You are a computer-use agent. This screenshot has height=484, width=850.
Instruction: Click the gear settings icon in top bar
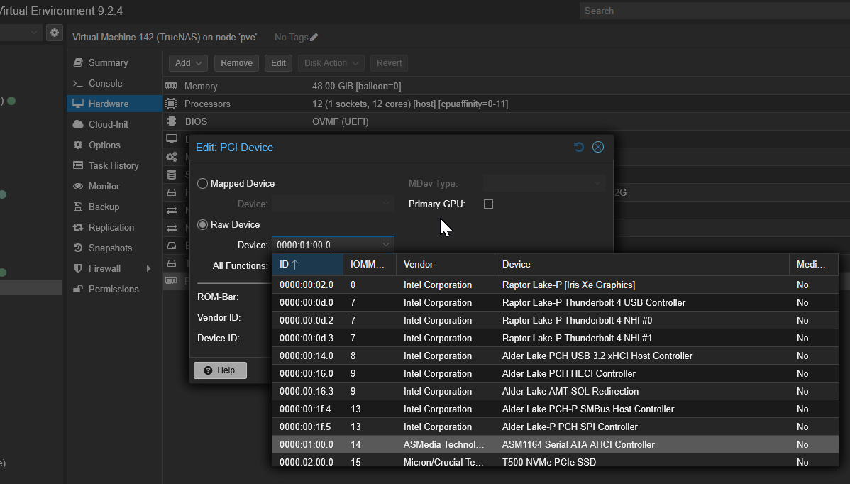point(54,33)
